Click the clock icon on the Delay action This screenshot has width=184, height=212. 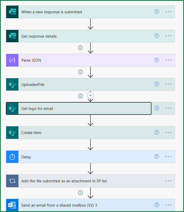(12, 157)
